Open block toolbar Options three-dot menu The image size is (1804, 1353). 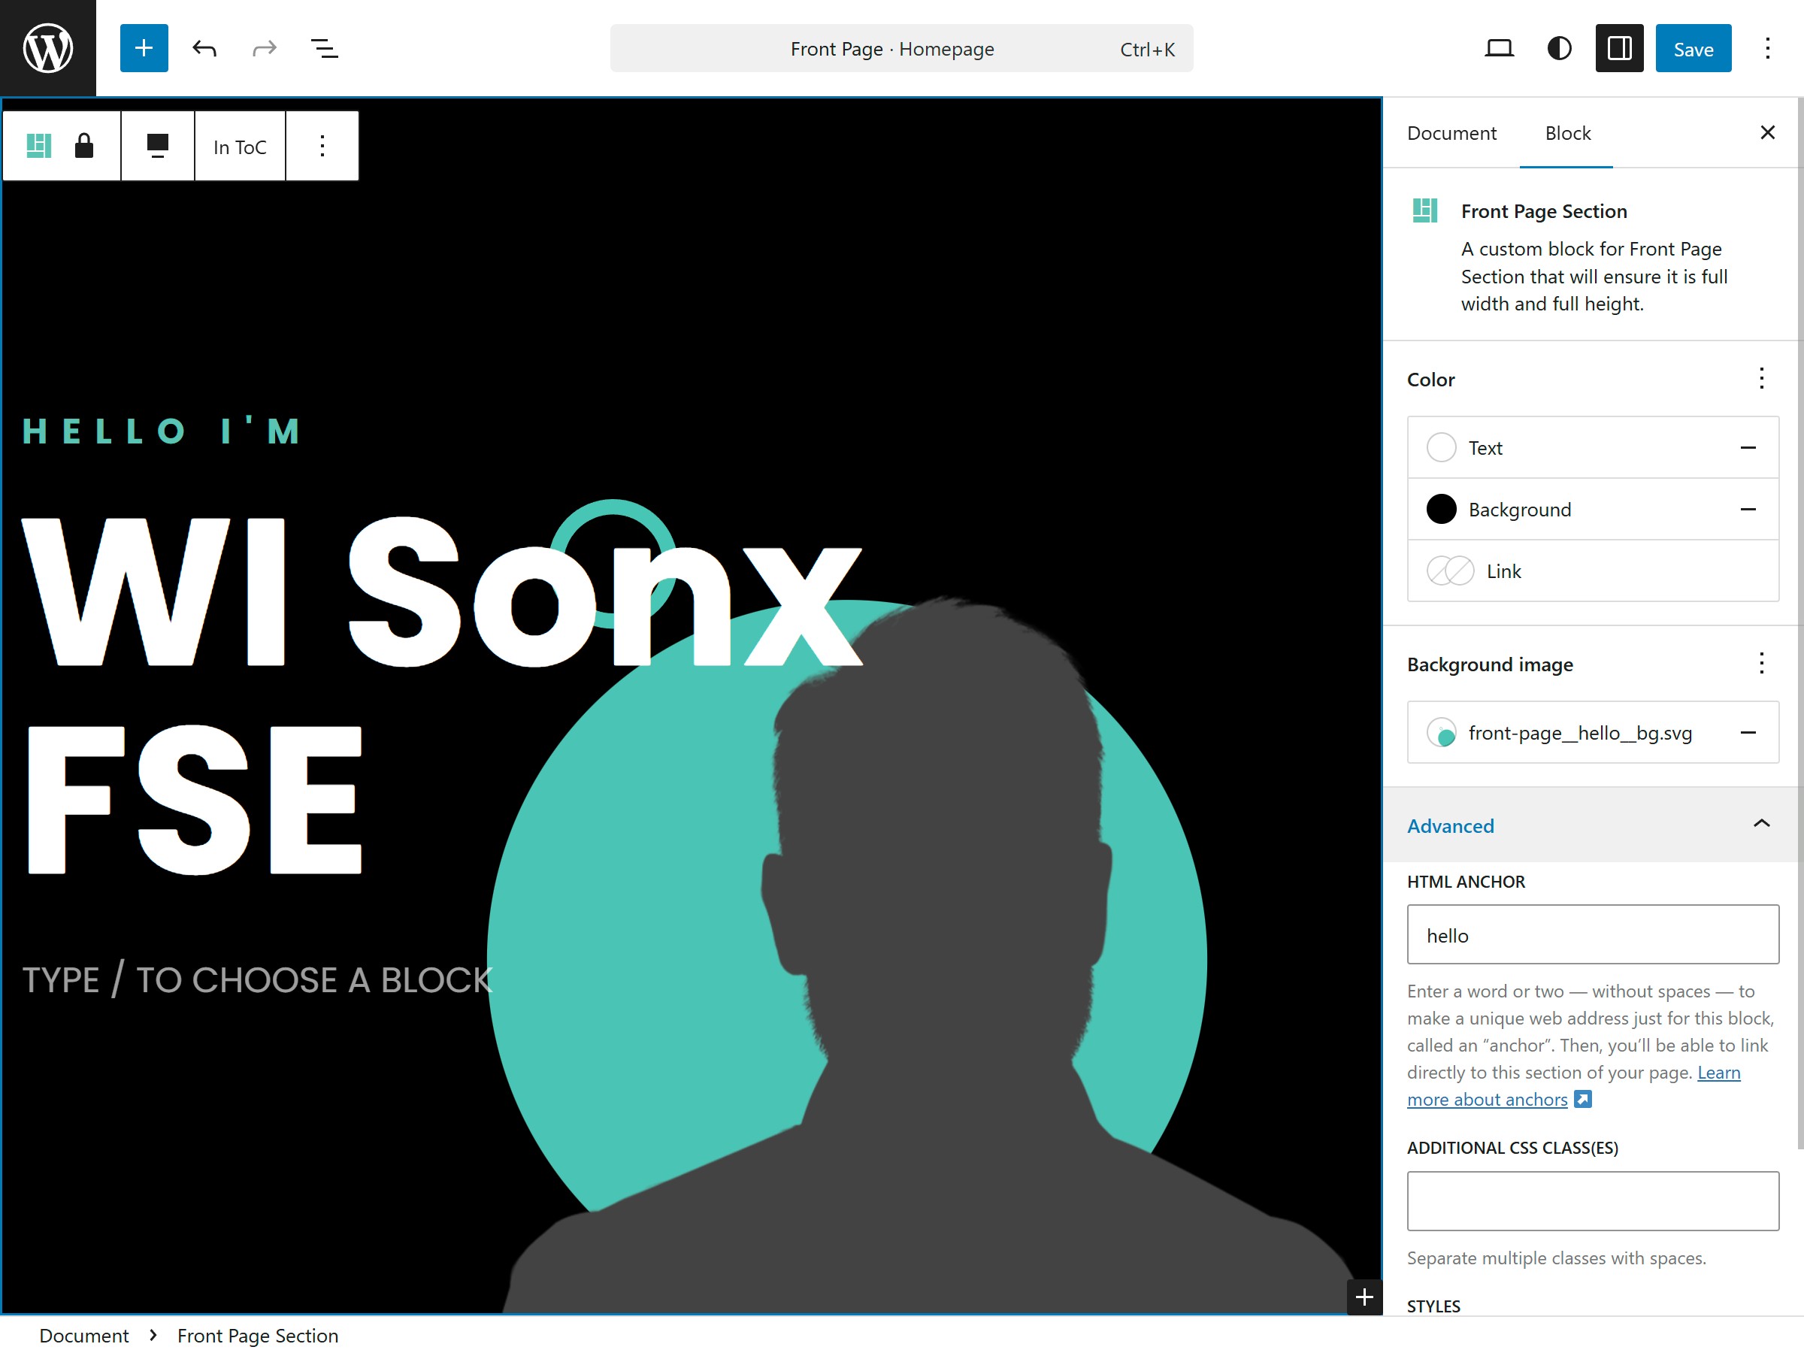pyautogui.click(x=322, y=146)
